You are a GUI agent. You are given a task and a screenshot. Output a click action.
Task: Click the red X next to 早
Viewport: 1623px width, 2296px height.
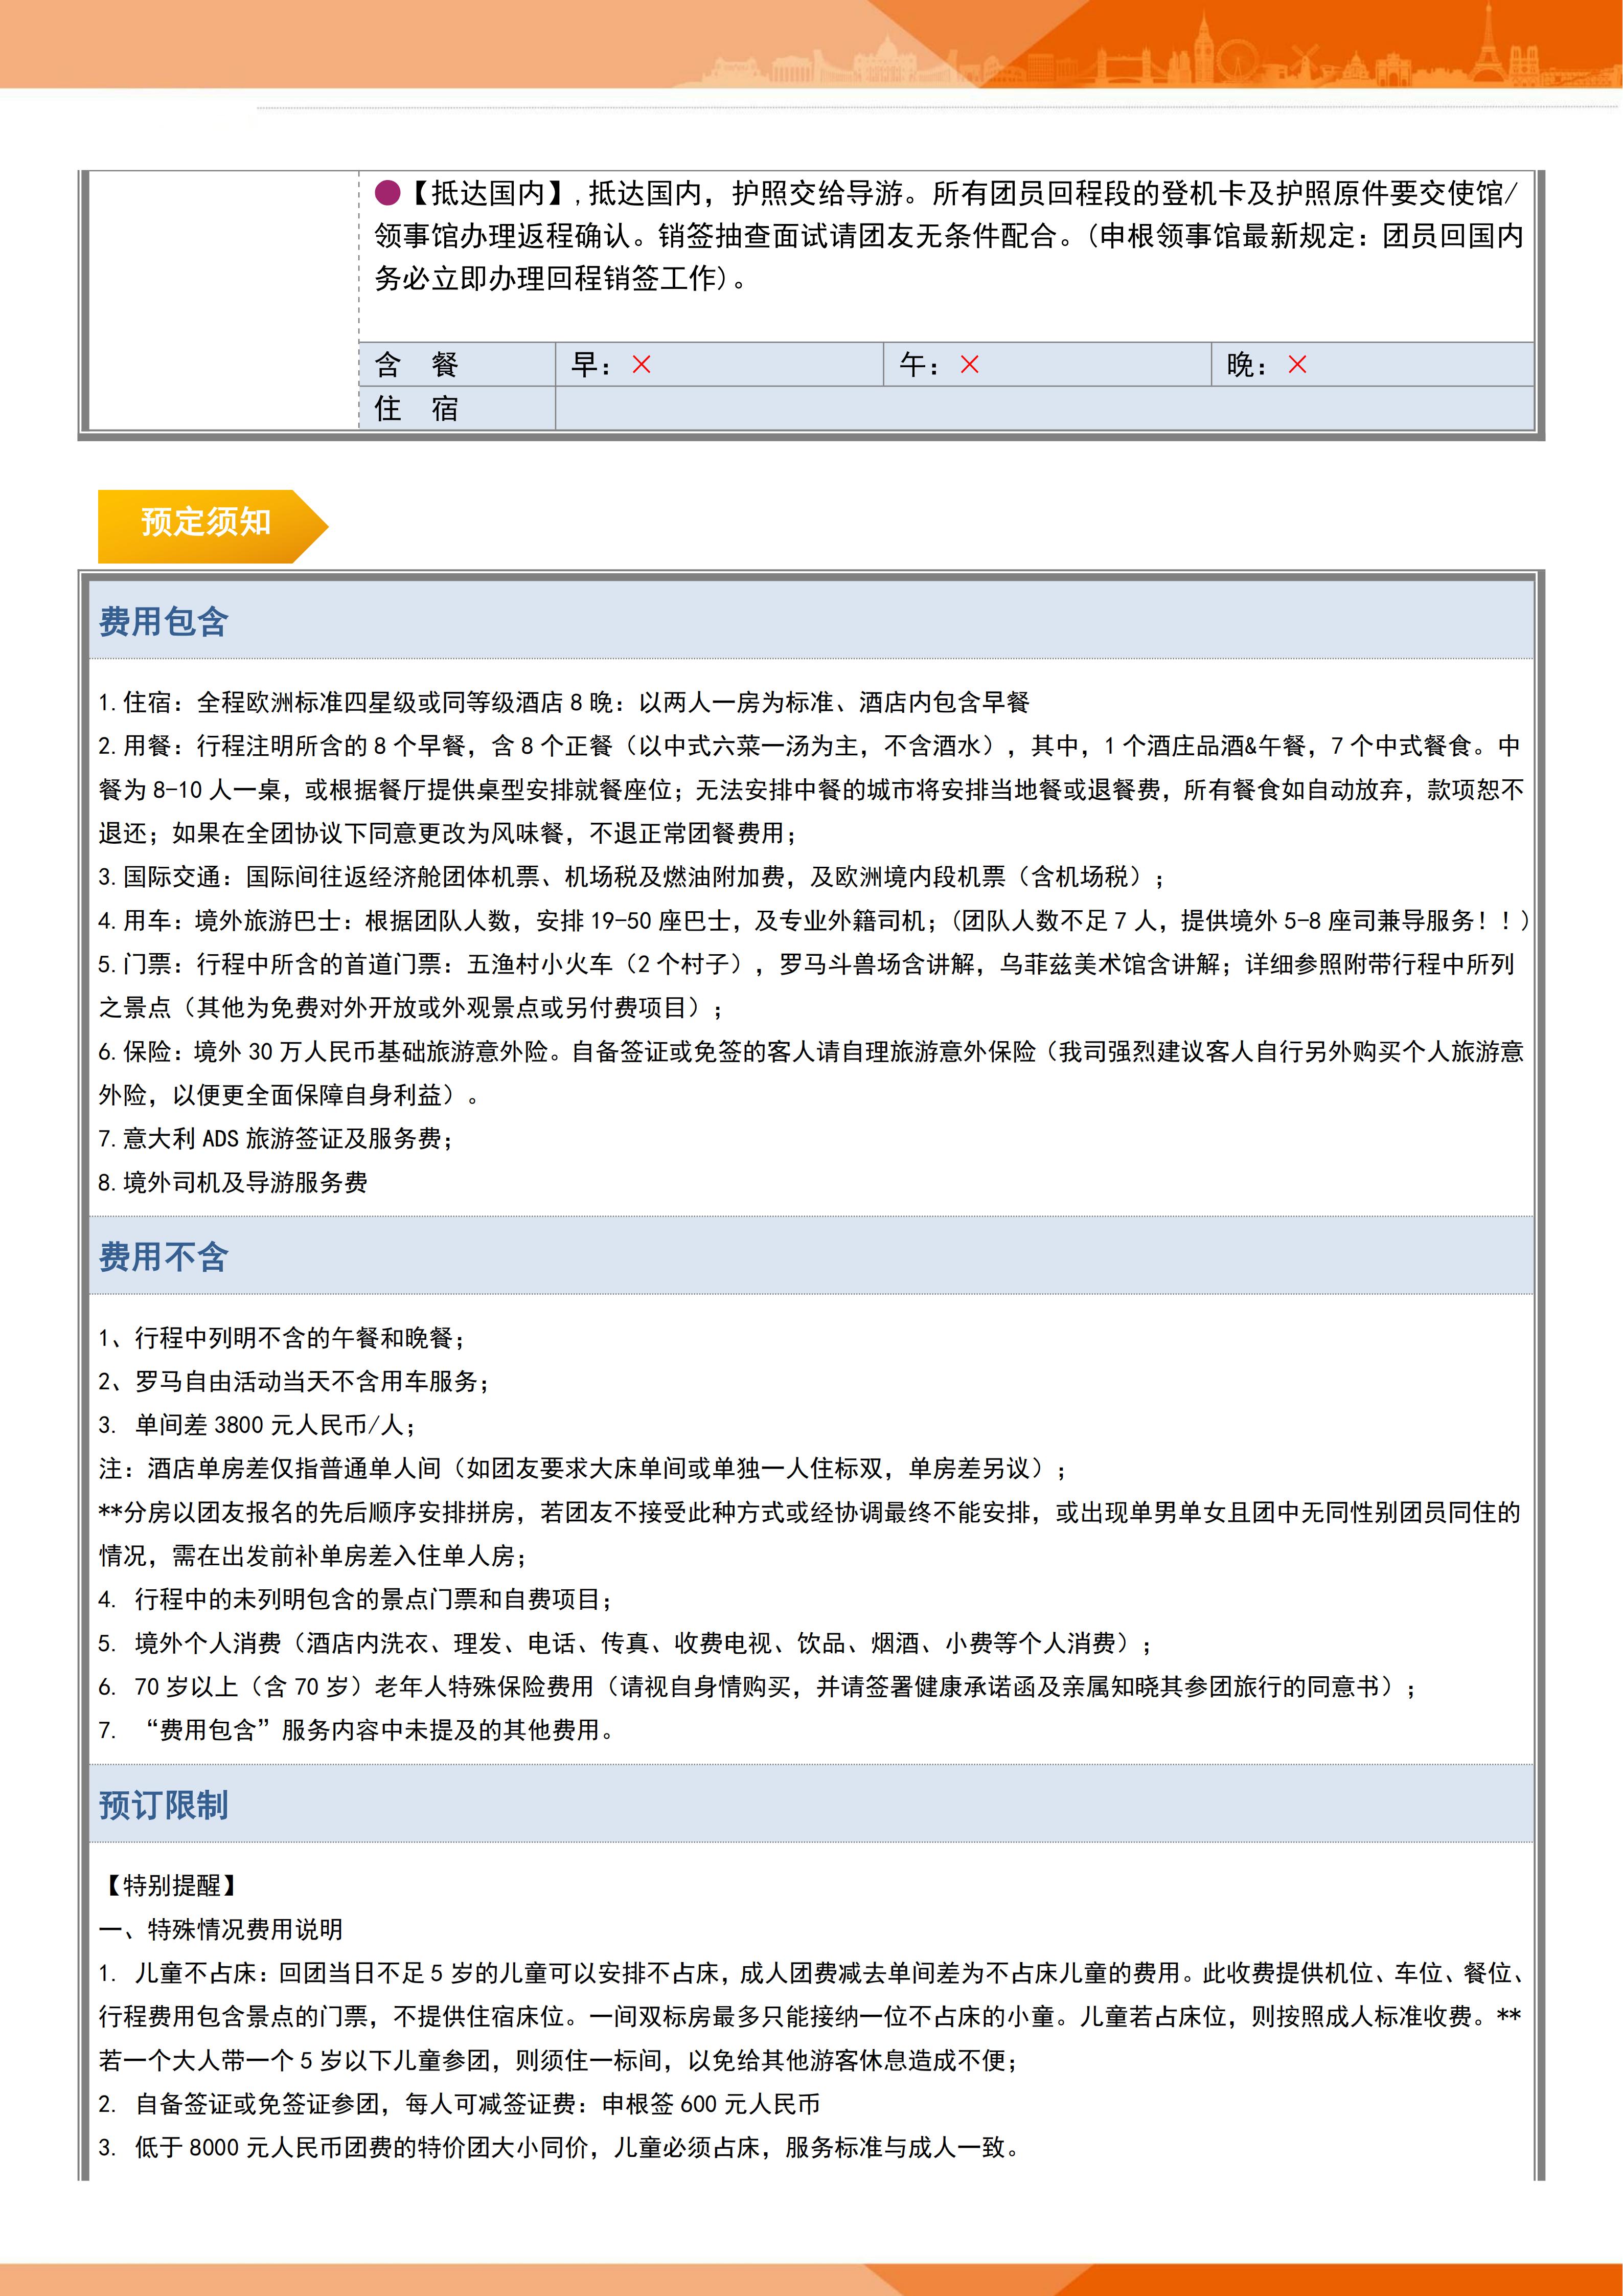coord(642,365)
